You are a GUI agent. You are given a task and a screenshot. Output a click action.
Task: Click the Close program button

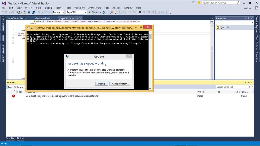coord(120,84)
